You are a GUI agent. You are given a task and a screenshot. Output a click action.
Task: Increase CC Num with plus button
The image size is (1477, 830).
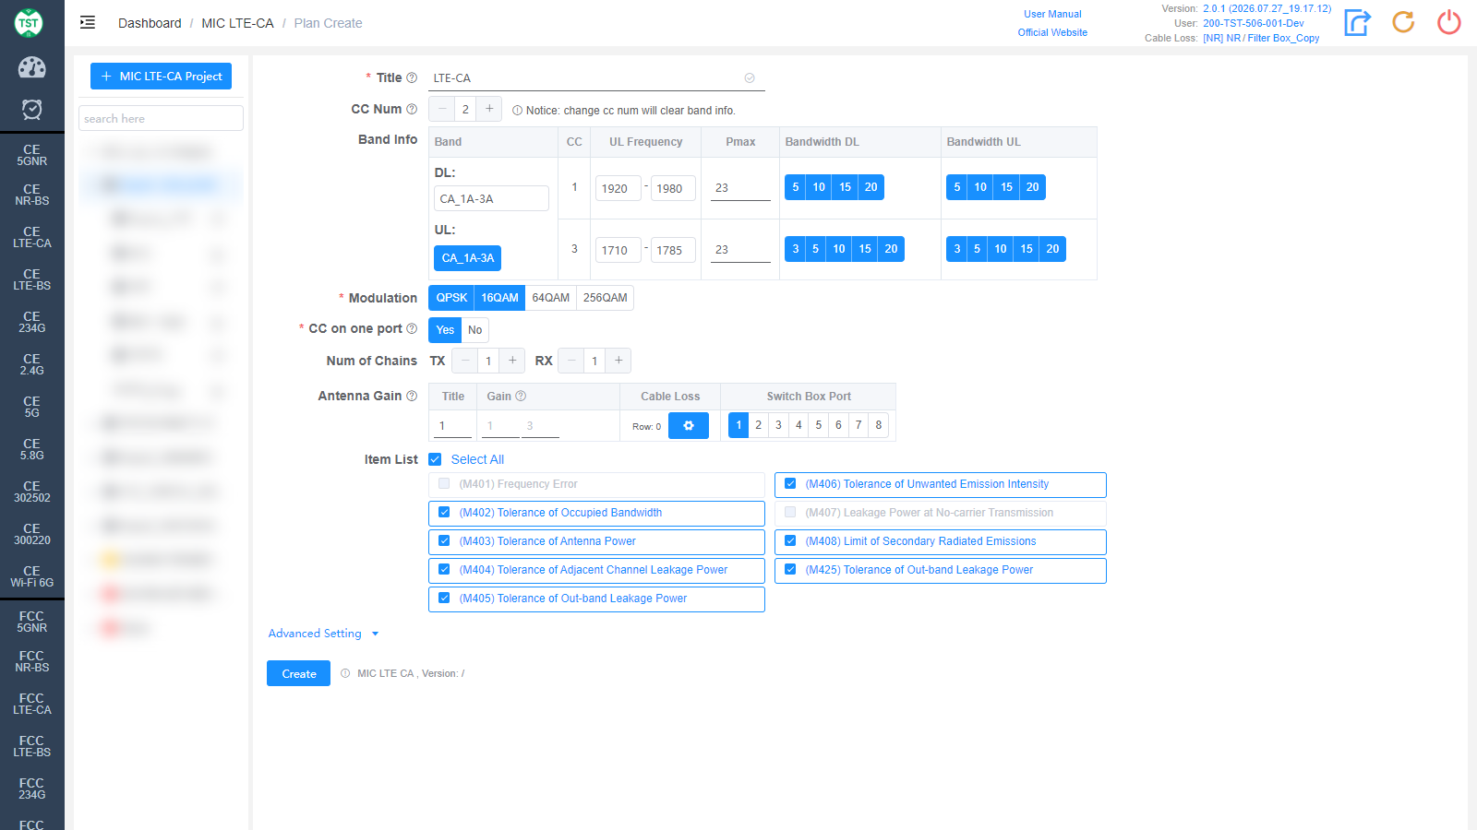pyautogui.click(x=489, y=109)
